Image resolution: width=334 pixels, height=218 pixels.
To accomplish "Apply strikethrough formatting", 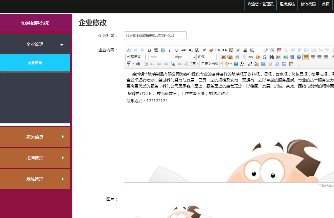I will pos(184,50).
